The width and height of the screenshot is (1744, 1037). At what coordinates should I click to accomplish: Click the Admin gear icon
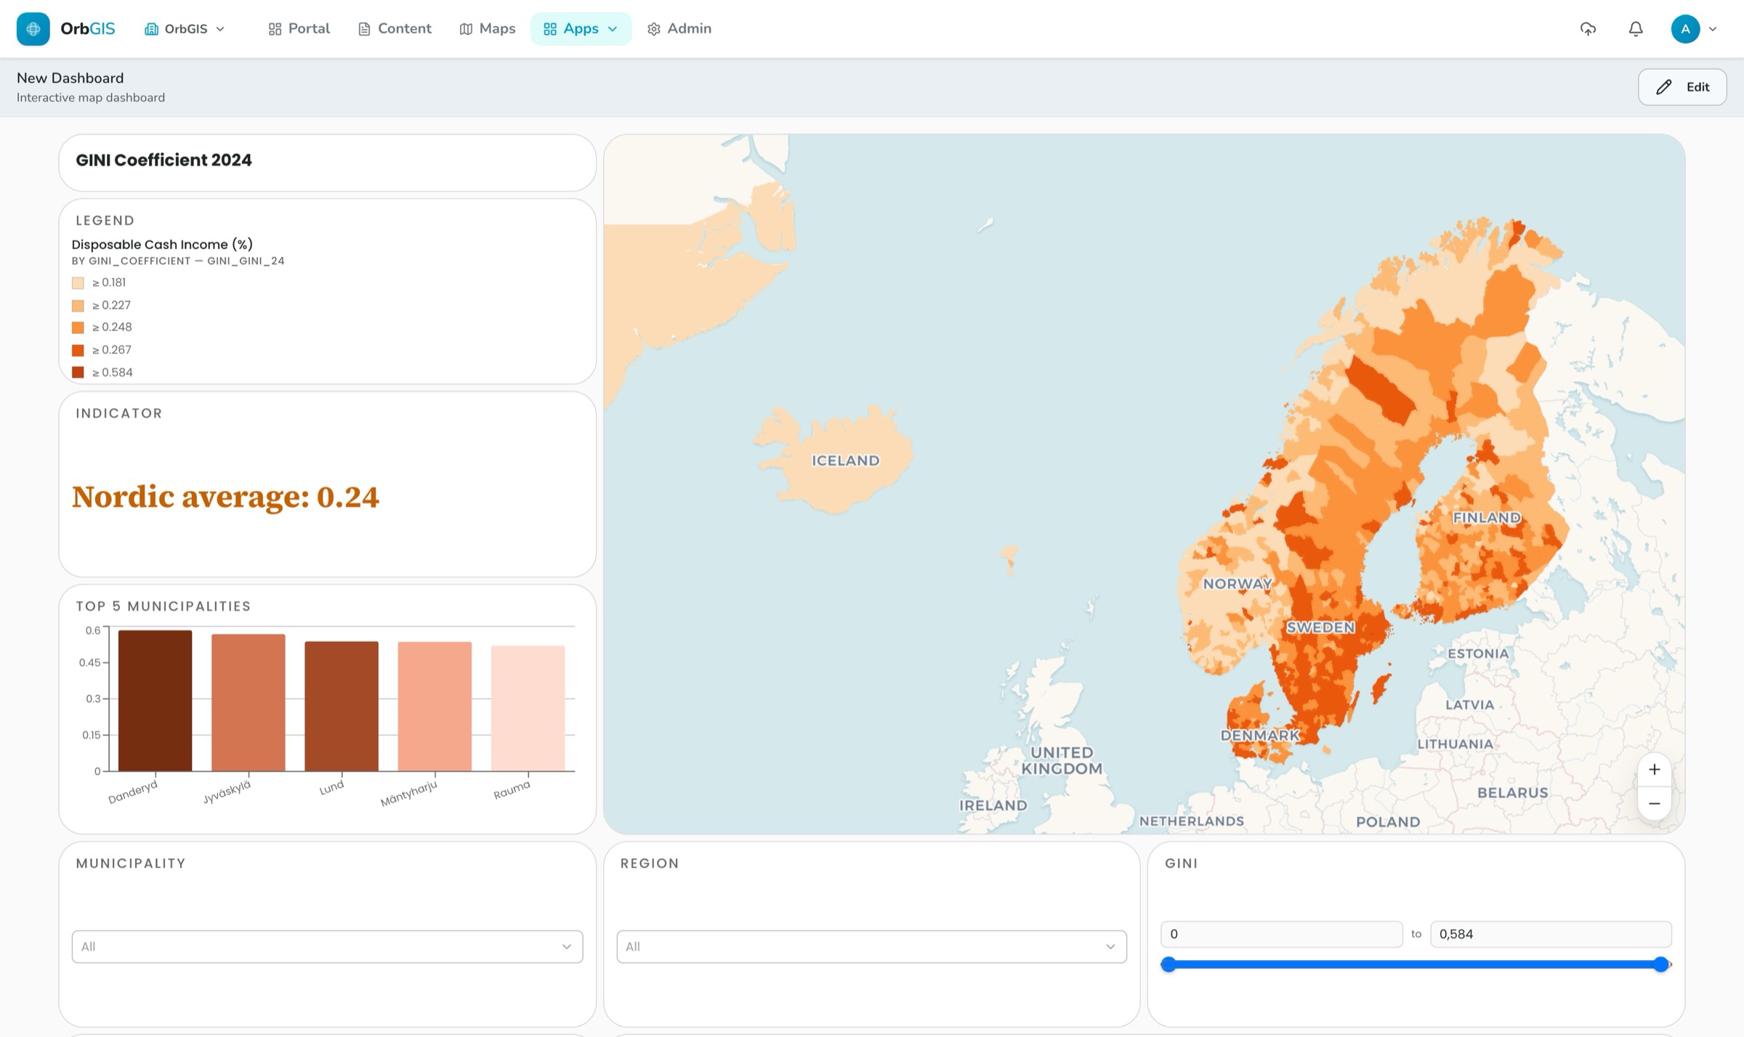(654, 29)
